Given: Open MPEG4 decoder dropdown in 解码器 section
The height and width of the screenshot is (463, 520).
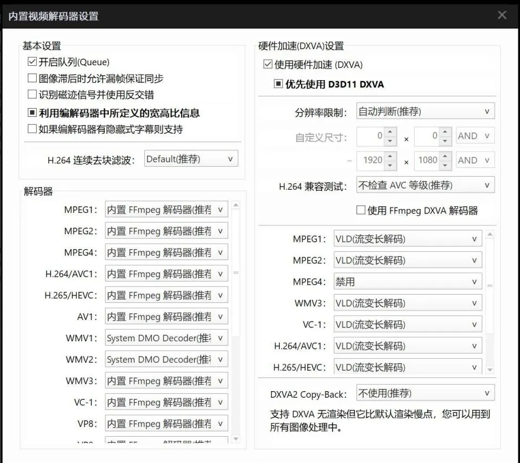Looking at the screenshot, I should click(x=167, y=252).
